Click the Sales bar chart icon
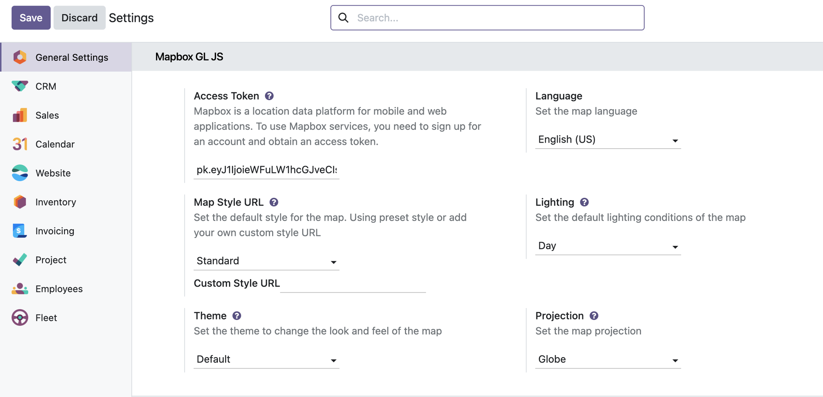 pos(20,115)
